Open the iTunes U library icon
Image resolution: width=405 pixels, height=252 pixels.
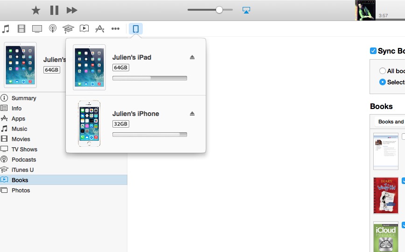(68, 28)
